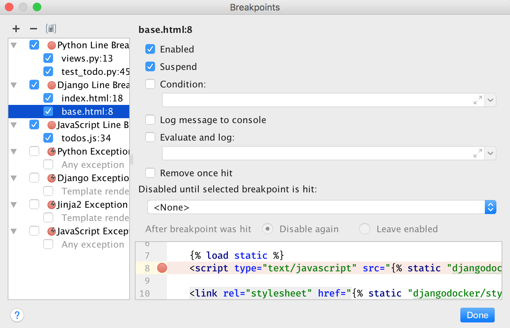Click the Python Exception Breakpoints lightning icon
This screenshot has height=328, width=510.
click(x=52, y=151)
